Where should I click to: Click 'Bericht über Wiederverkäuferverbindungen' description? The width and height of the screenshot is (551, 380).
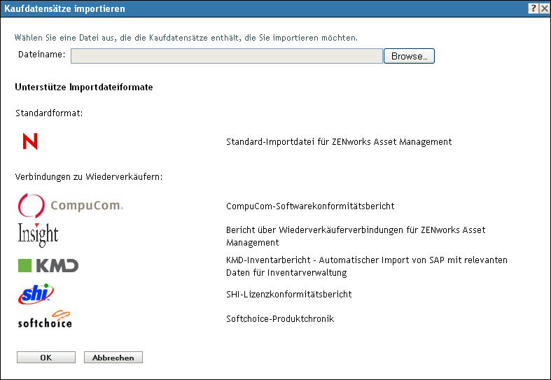(356, 236)
